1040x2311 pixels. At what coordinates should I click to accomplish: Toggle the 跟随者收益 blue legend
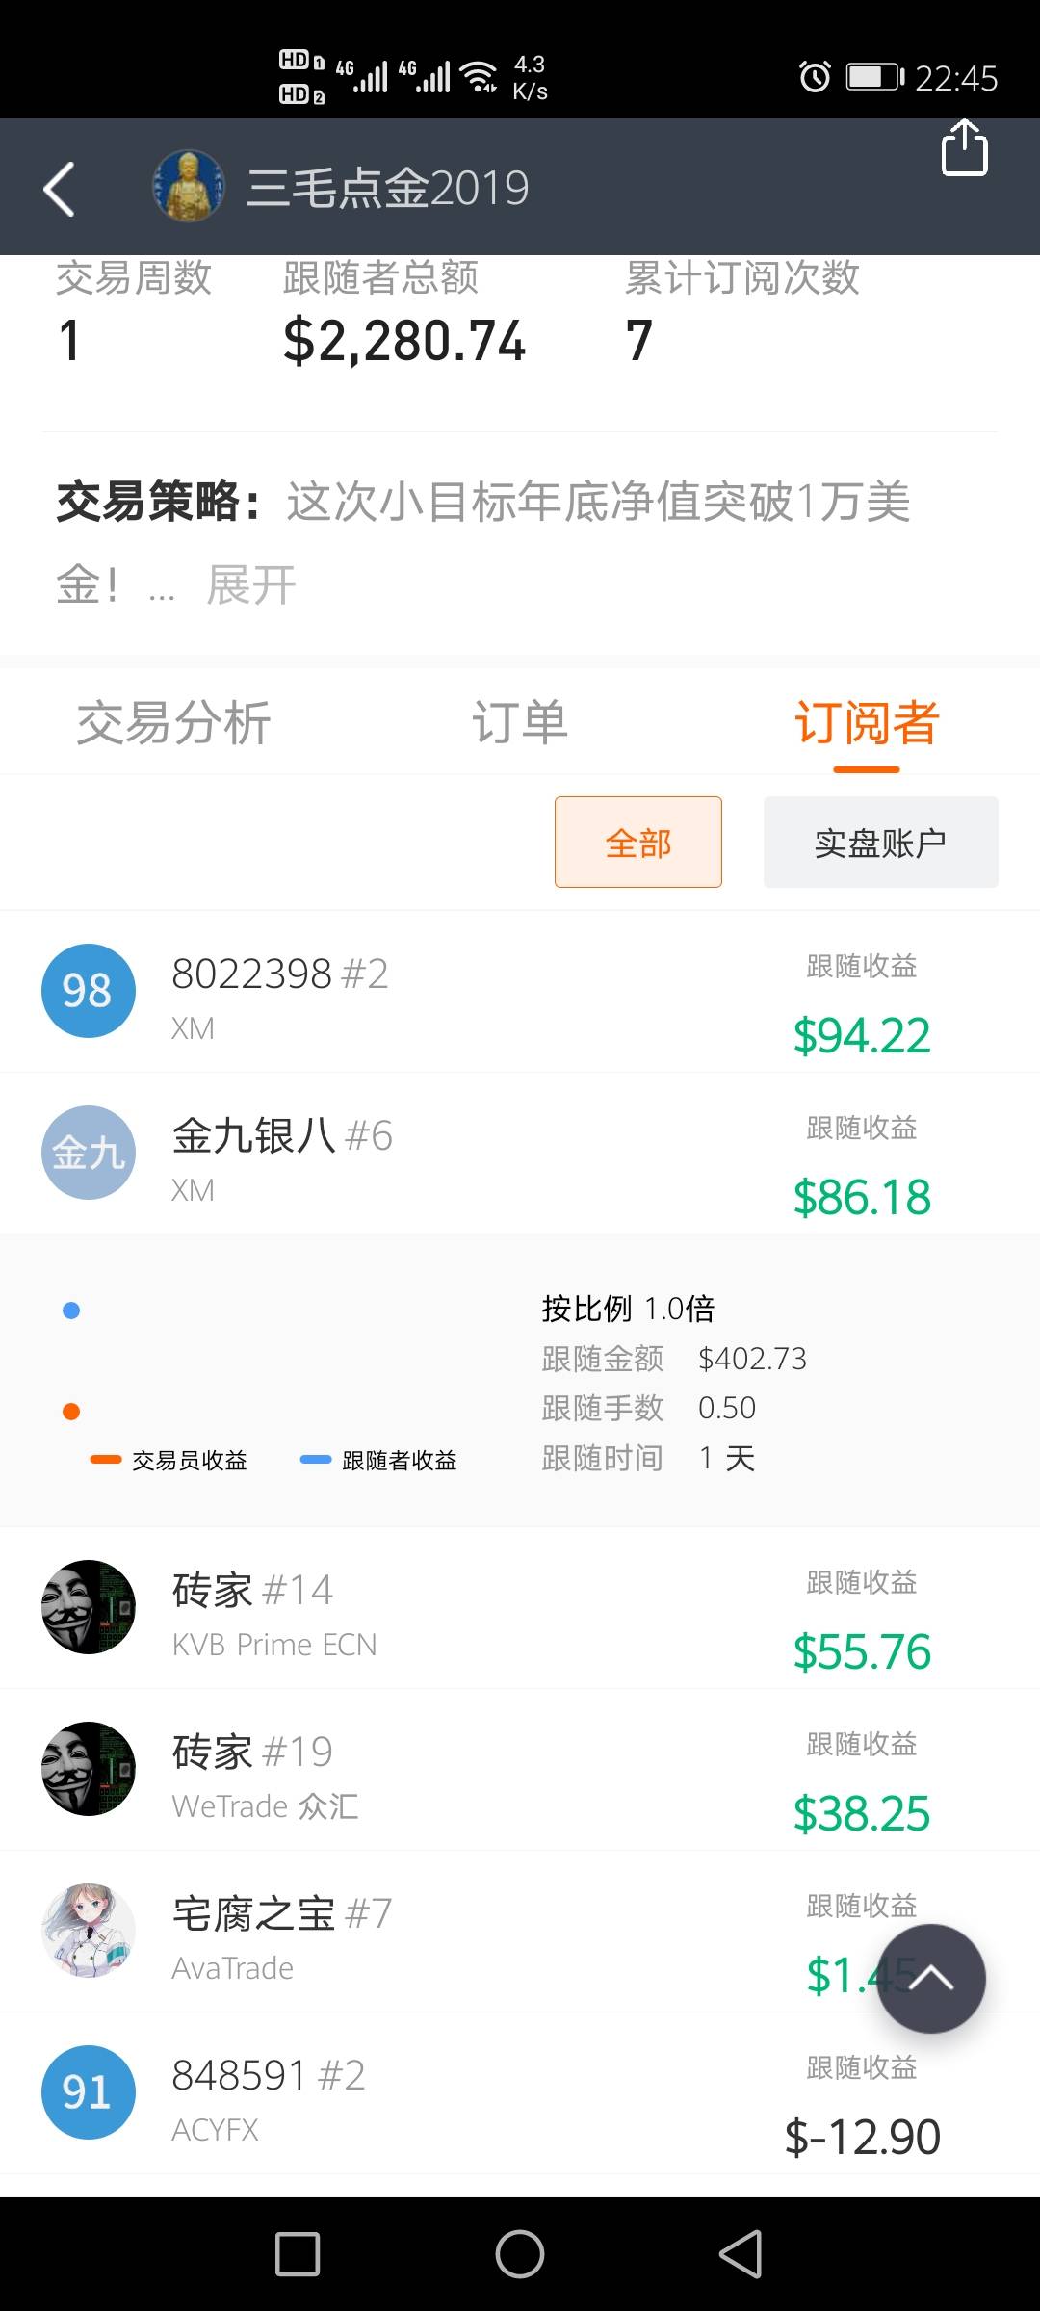pos(378,1461)
